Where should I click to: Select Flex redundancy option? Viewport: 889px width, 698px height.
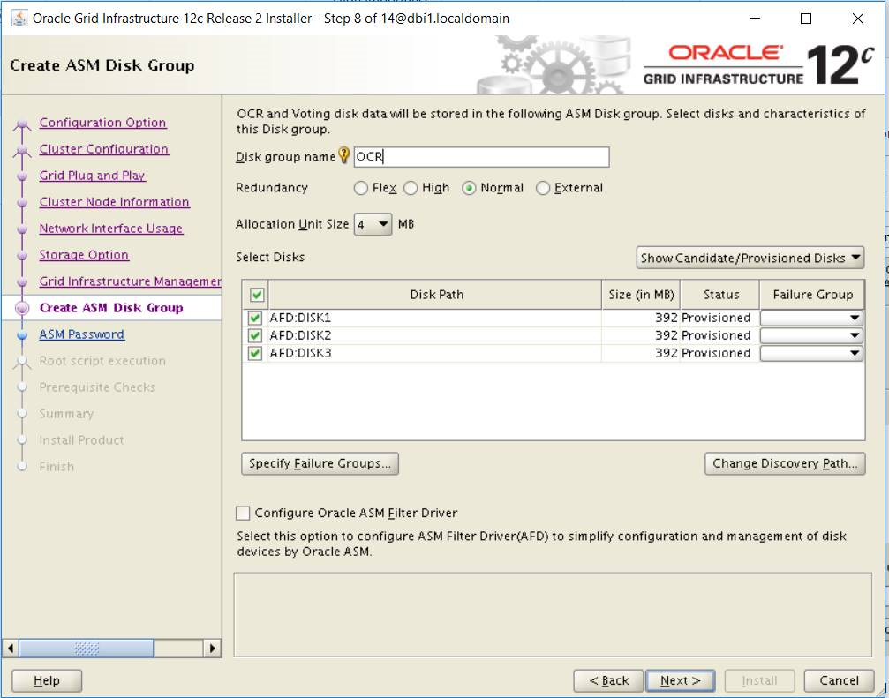[x=360, y=188]
